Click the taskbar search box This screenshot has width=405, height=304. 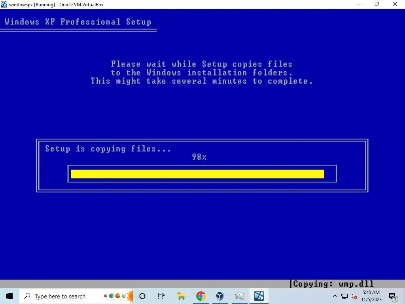(x=76, y=296)
